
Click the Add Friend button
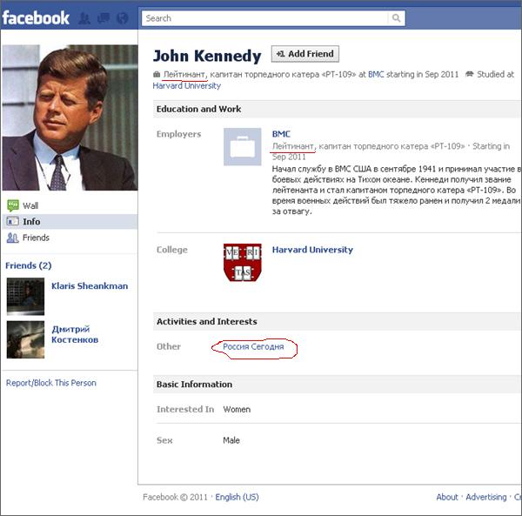point(305,54)
